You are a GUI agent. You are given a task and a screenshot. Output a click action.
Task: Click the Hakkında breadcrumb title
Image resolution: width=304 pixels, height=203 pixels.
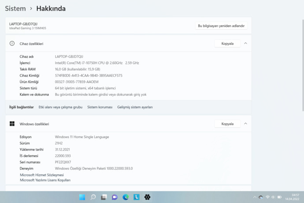51,8
